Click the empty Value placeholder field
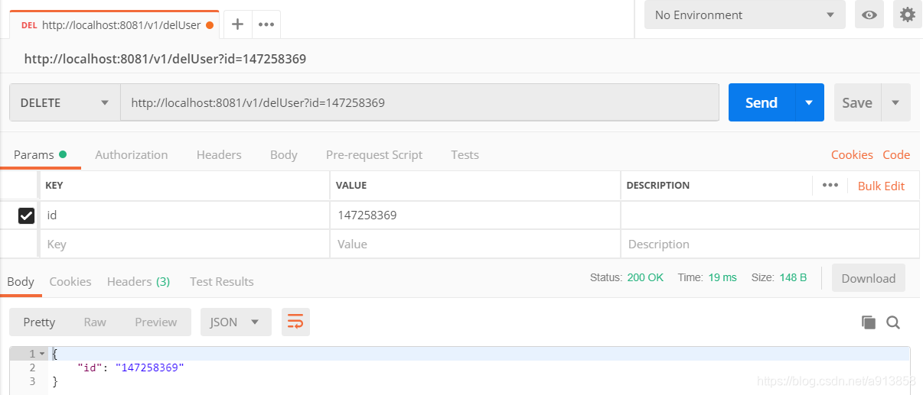This screenshot has height=395, width=923. (x=475, y=244)
